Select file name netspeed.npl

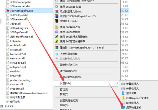(18, 67)
